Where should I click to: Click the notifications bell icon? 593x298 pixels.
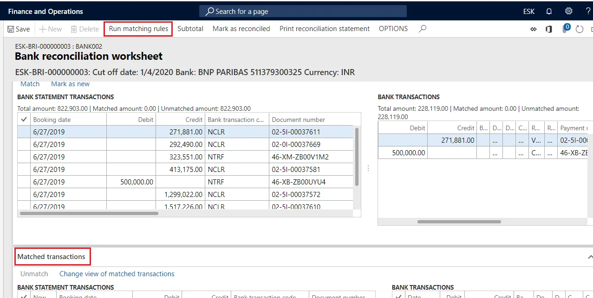pyautogui.click(x=549, y=11)
